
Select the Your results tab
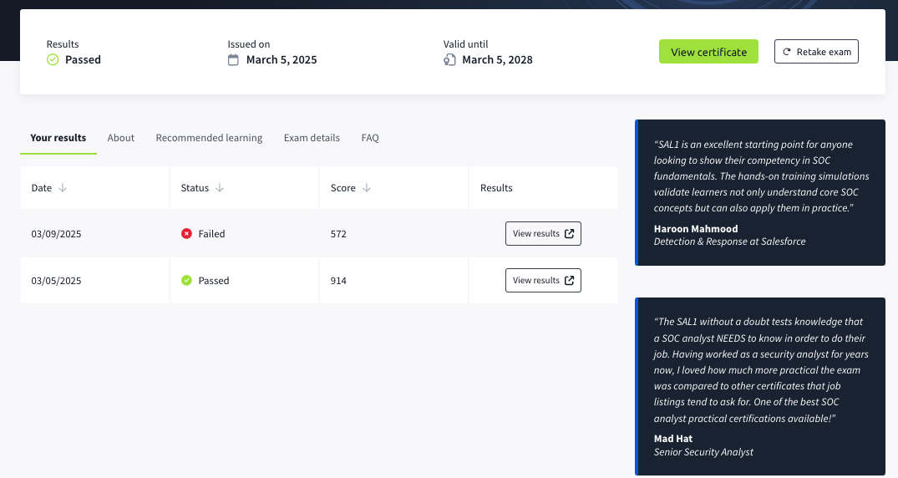click(58, 138)
